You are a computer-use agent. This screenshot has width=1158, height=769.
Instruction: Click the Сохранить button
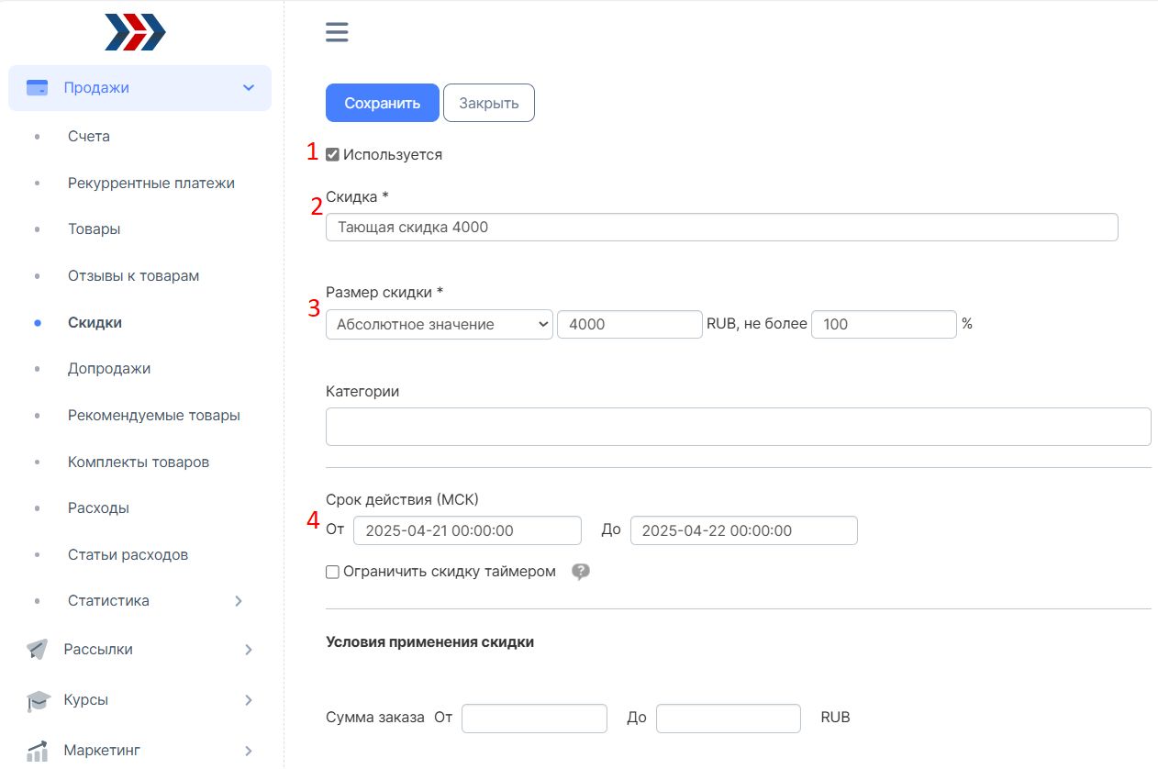coord(383,103)
